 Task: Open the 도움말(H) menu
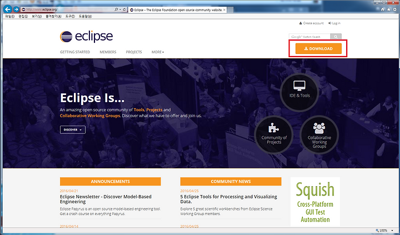pyautogui.click(x=85, y=16)
